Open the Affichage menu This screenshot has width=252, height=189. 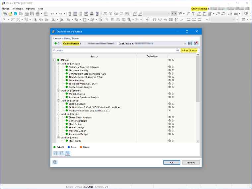[x=18, y=9]
